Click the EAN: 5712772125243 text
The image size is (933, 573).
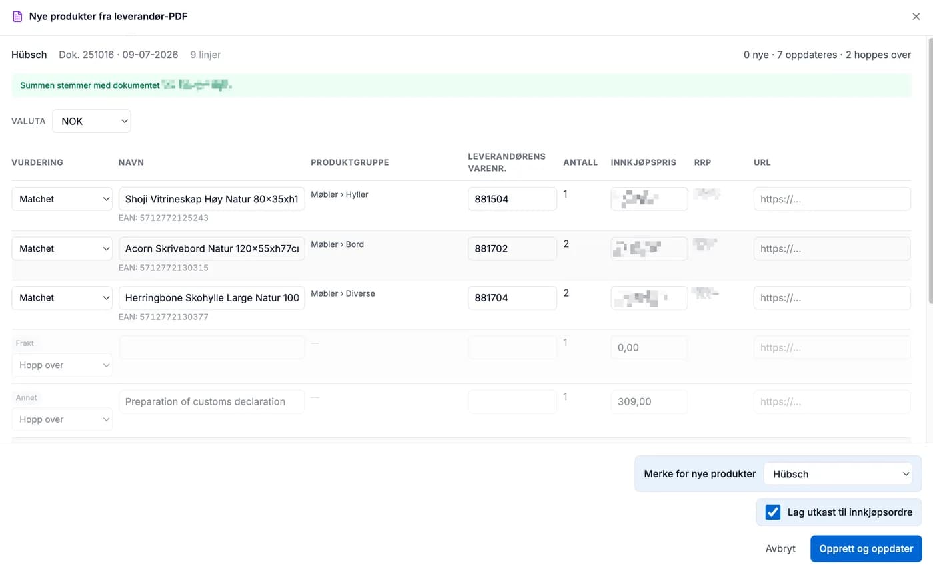[x=163, y=218]
